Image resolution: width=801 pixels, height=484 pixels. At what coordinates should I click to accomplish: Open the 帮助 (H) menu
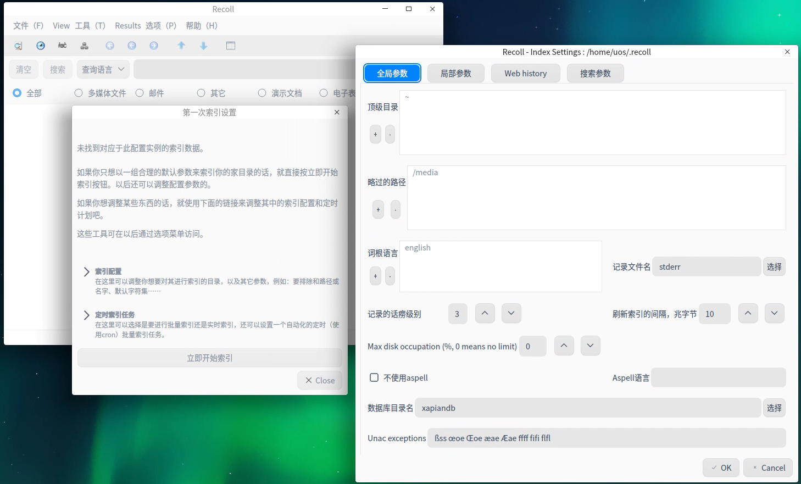(202, 25)
